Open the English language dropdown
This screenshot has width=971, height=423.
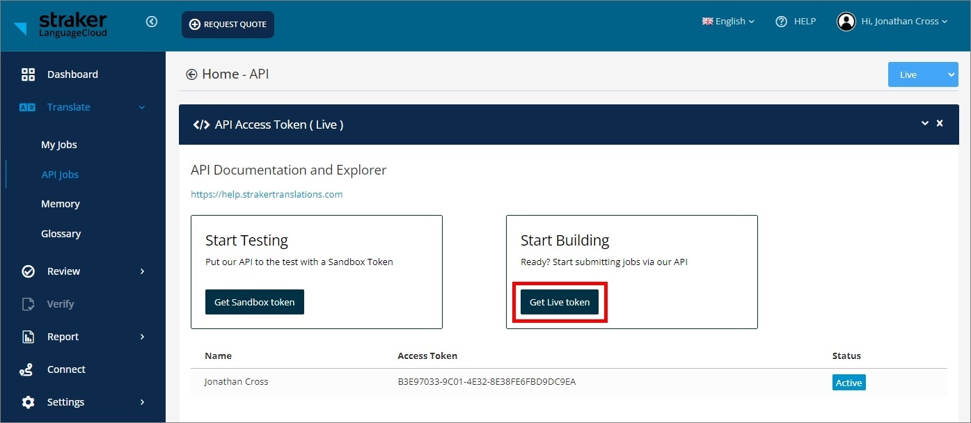(x=728, y=22)
